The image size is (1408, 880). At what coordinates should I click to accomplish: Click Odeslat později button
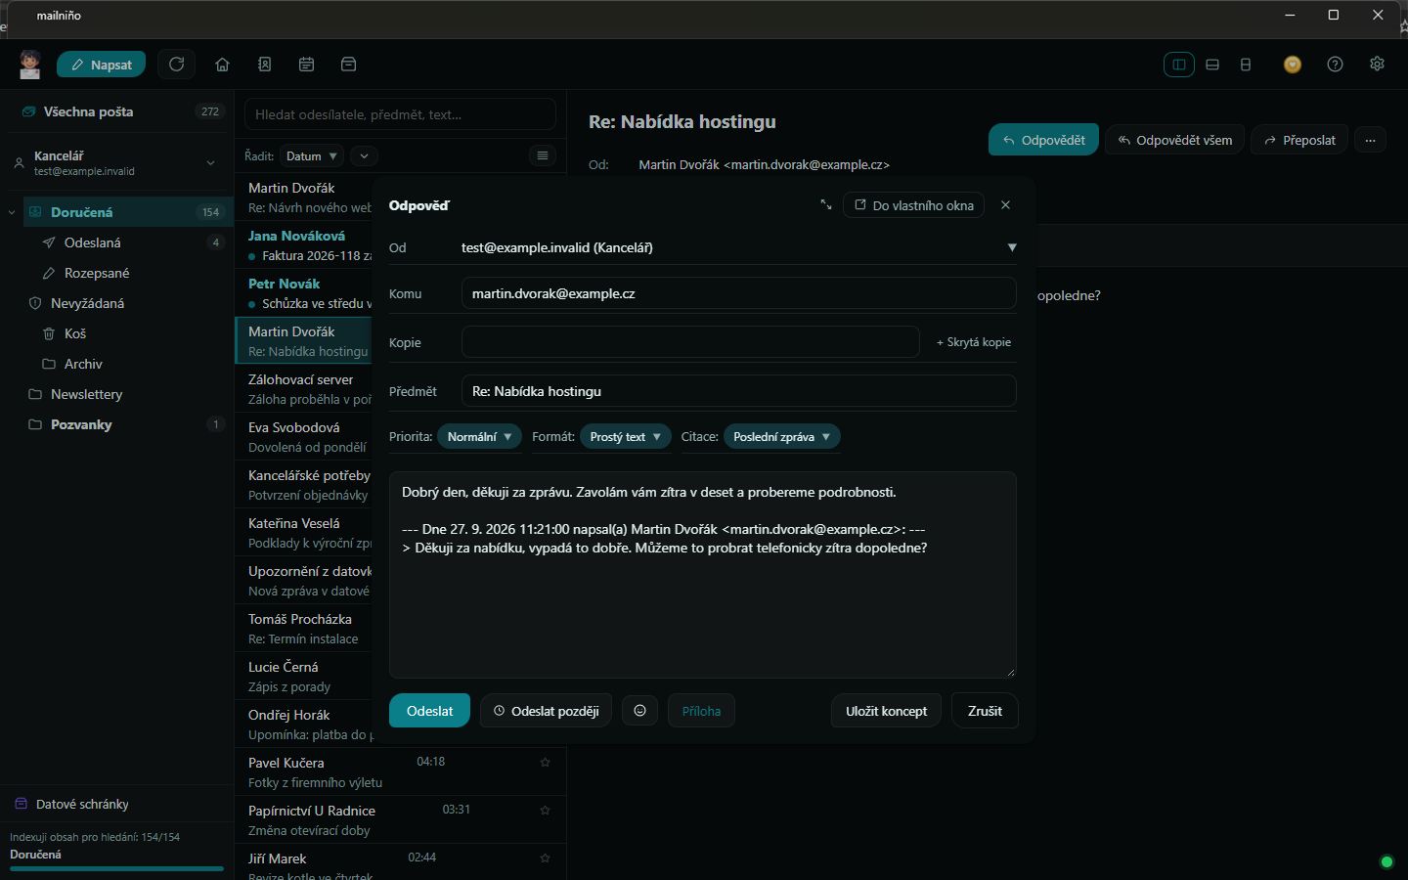[547, 711]
